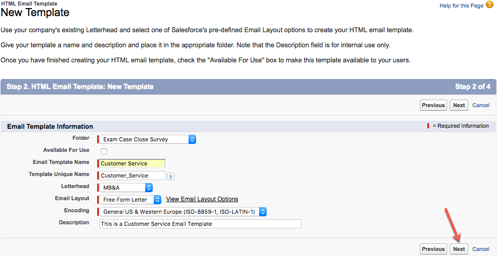Screen dimensions: 499x256
Task: Click the Available For Use label
Action: [66, 150]
